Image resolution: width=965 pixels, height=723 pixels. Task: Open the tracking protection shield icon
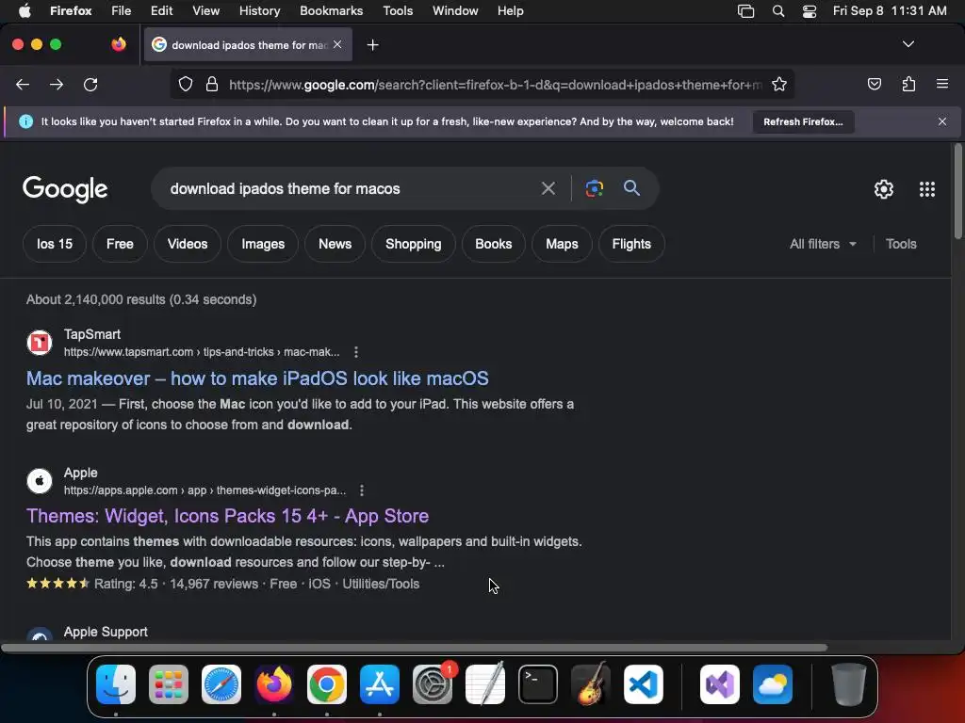pos(186,84)
